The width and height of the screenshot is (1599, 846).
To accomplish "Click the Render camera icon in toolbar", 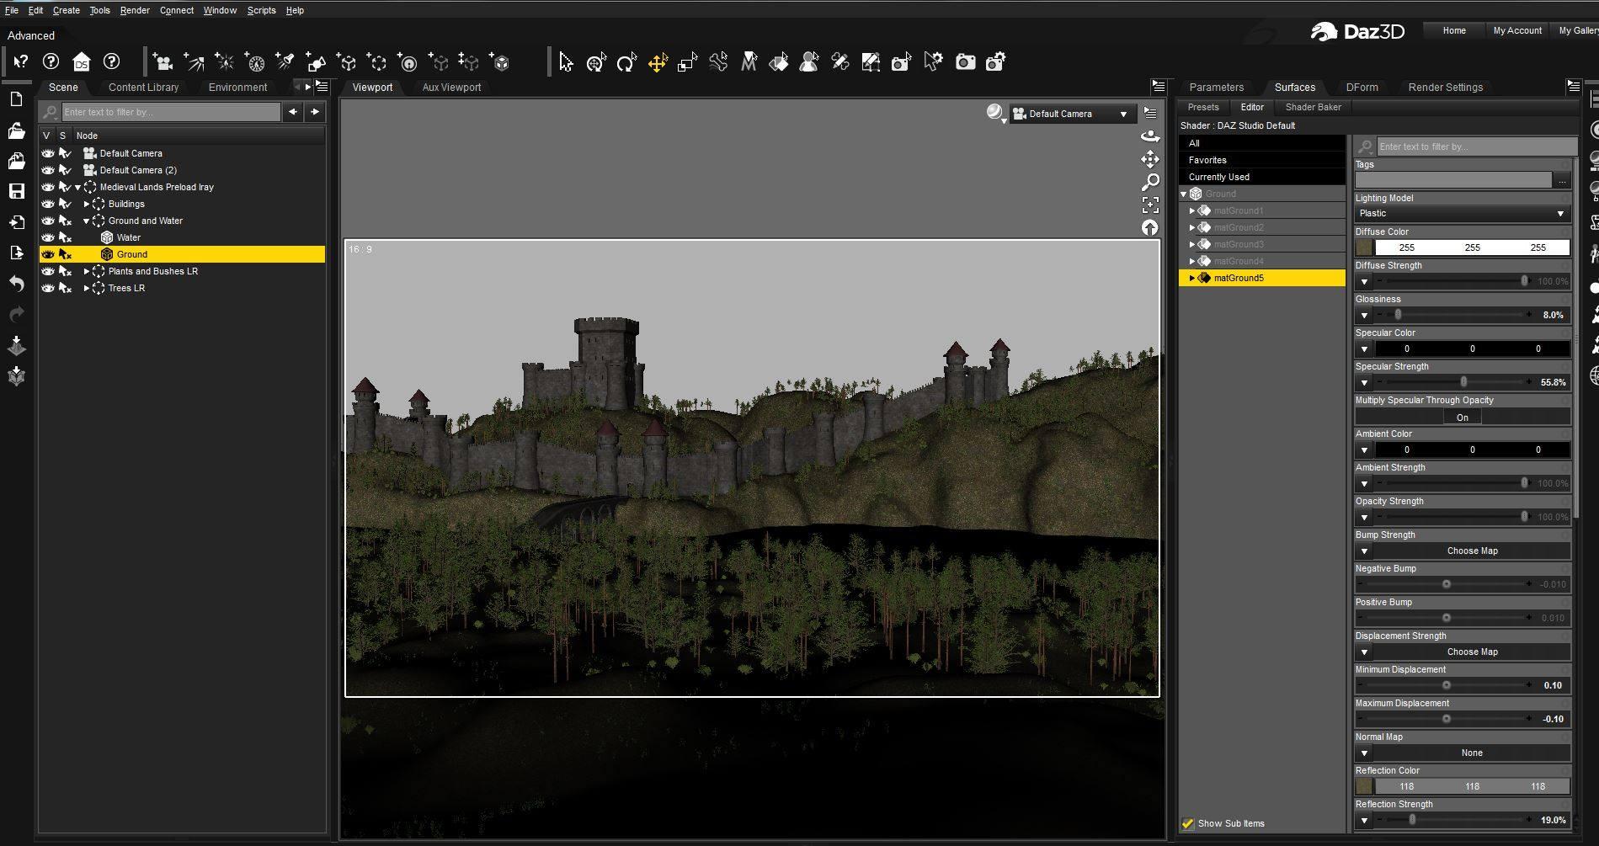I will (x=965, y=62).
